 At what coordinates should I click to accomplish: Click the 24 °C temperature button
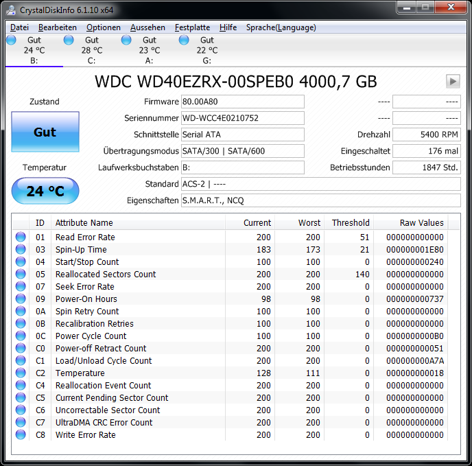pos(45,191)
